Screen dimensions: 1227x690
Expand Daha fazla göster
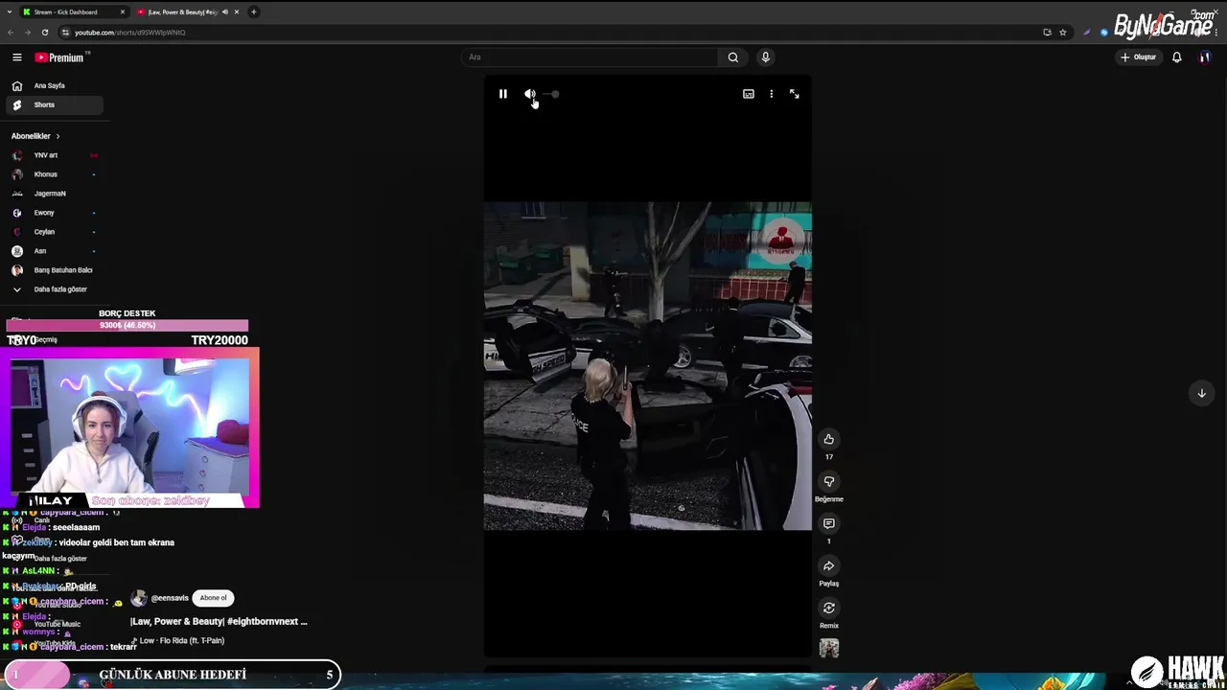(56, 289)
